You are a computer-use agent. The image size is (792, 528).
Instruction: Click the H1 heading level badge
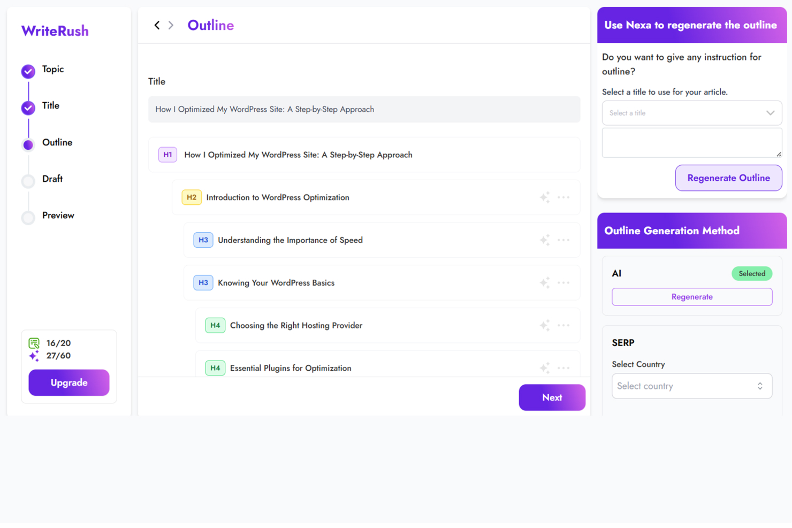(x=167, y=155)
